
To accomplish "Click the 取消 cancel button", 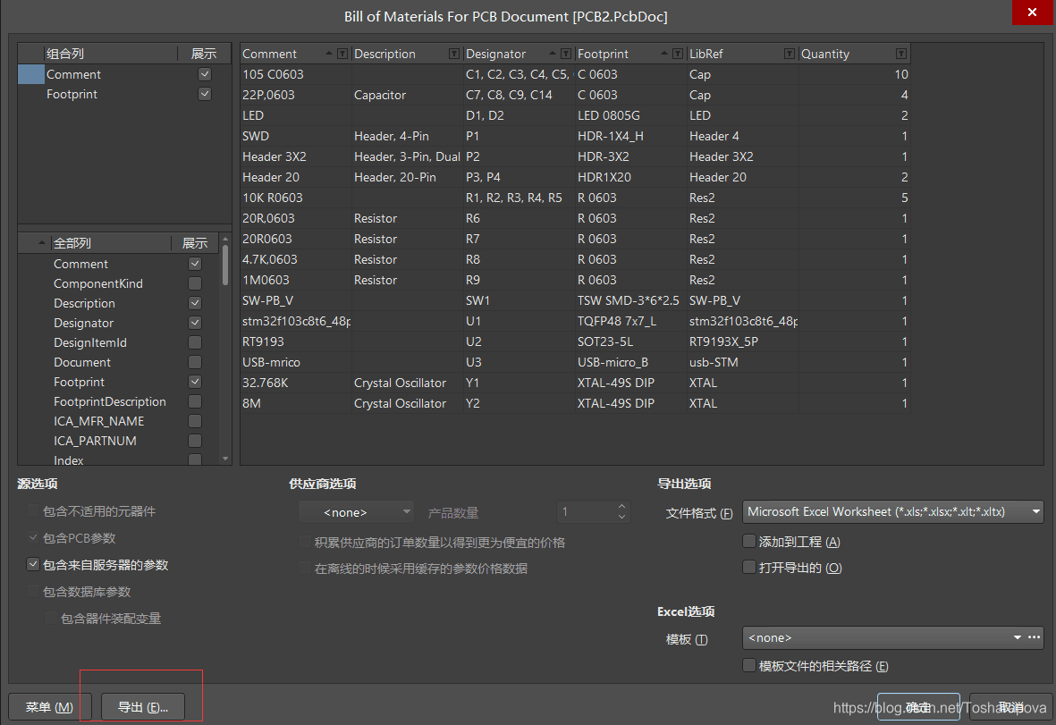I will point(1011,707).
